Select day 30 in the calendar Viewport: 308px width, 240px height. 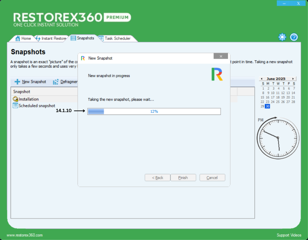point(267,106)
